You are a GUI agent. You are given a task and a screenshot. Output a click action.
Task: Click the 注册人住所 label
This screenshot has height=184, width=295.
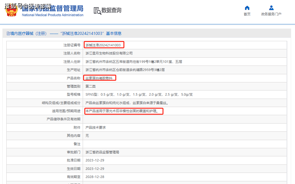click(72, 62)
